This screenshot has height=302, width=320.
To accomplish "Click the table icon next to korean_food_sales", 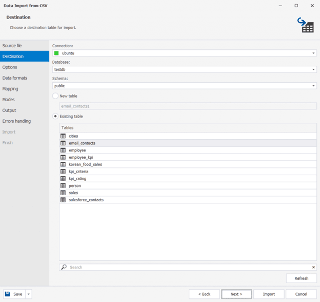I will coord(63,164).
